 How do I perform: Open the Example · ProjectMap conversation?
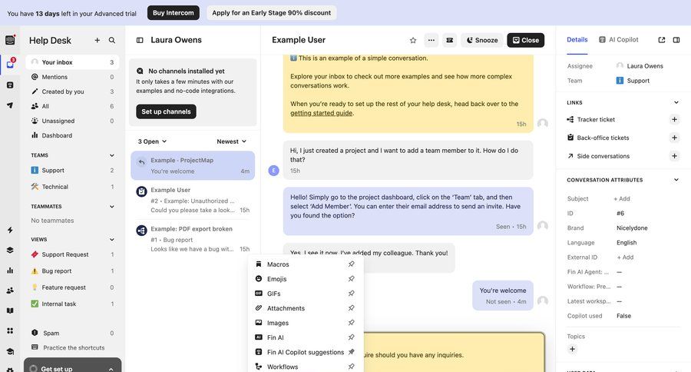(x=193, y=165)
